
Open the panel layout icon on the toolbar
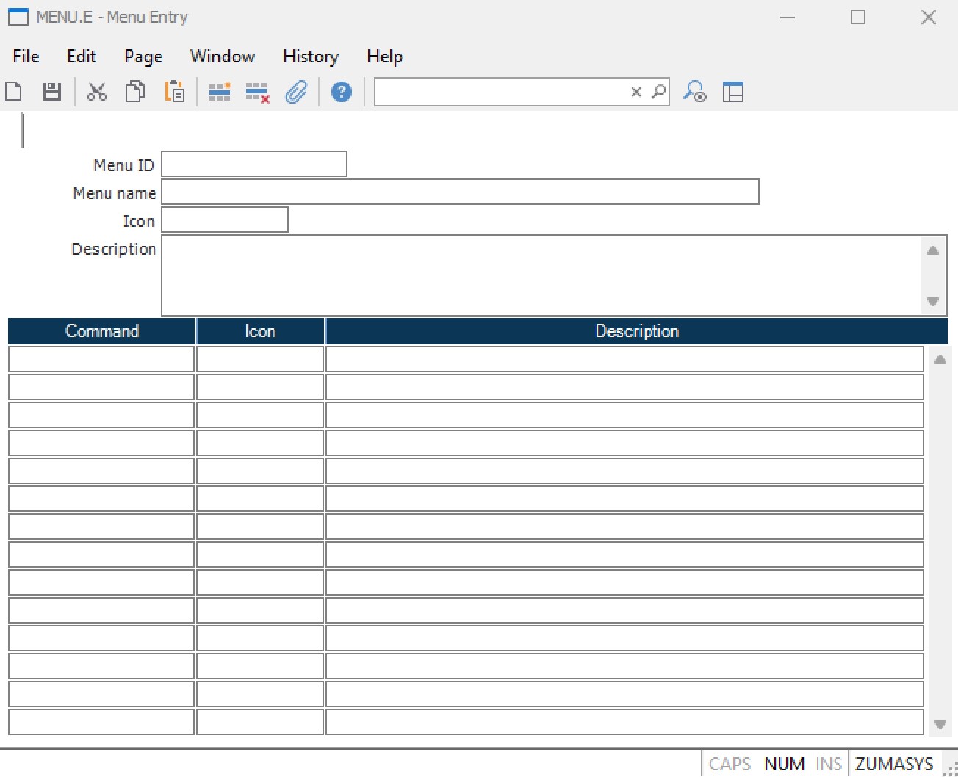click(734, 91)
